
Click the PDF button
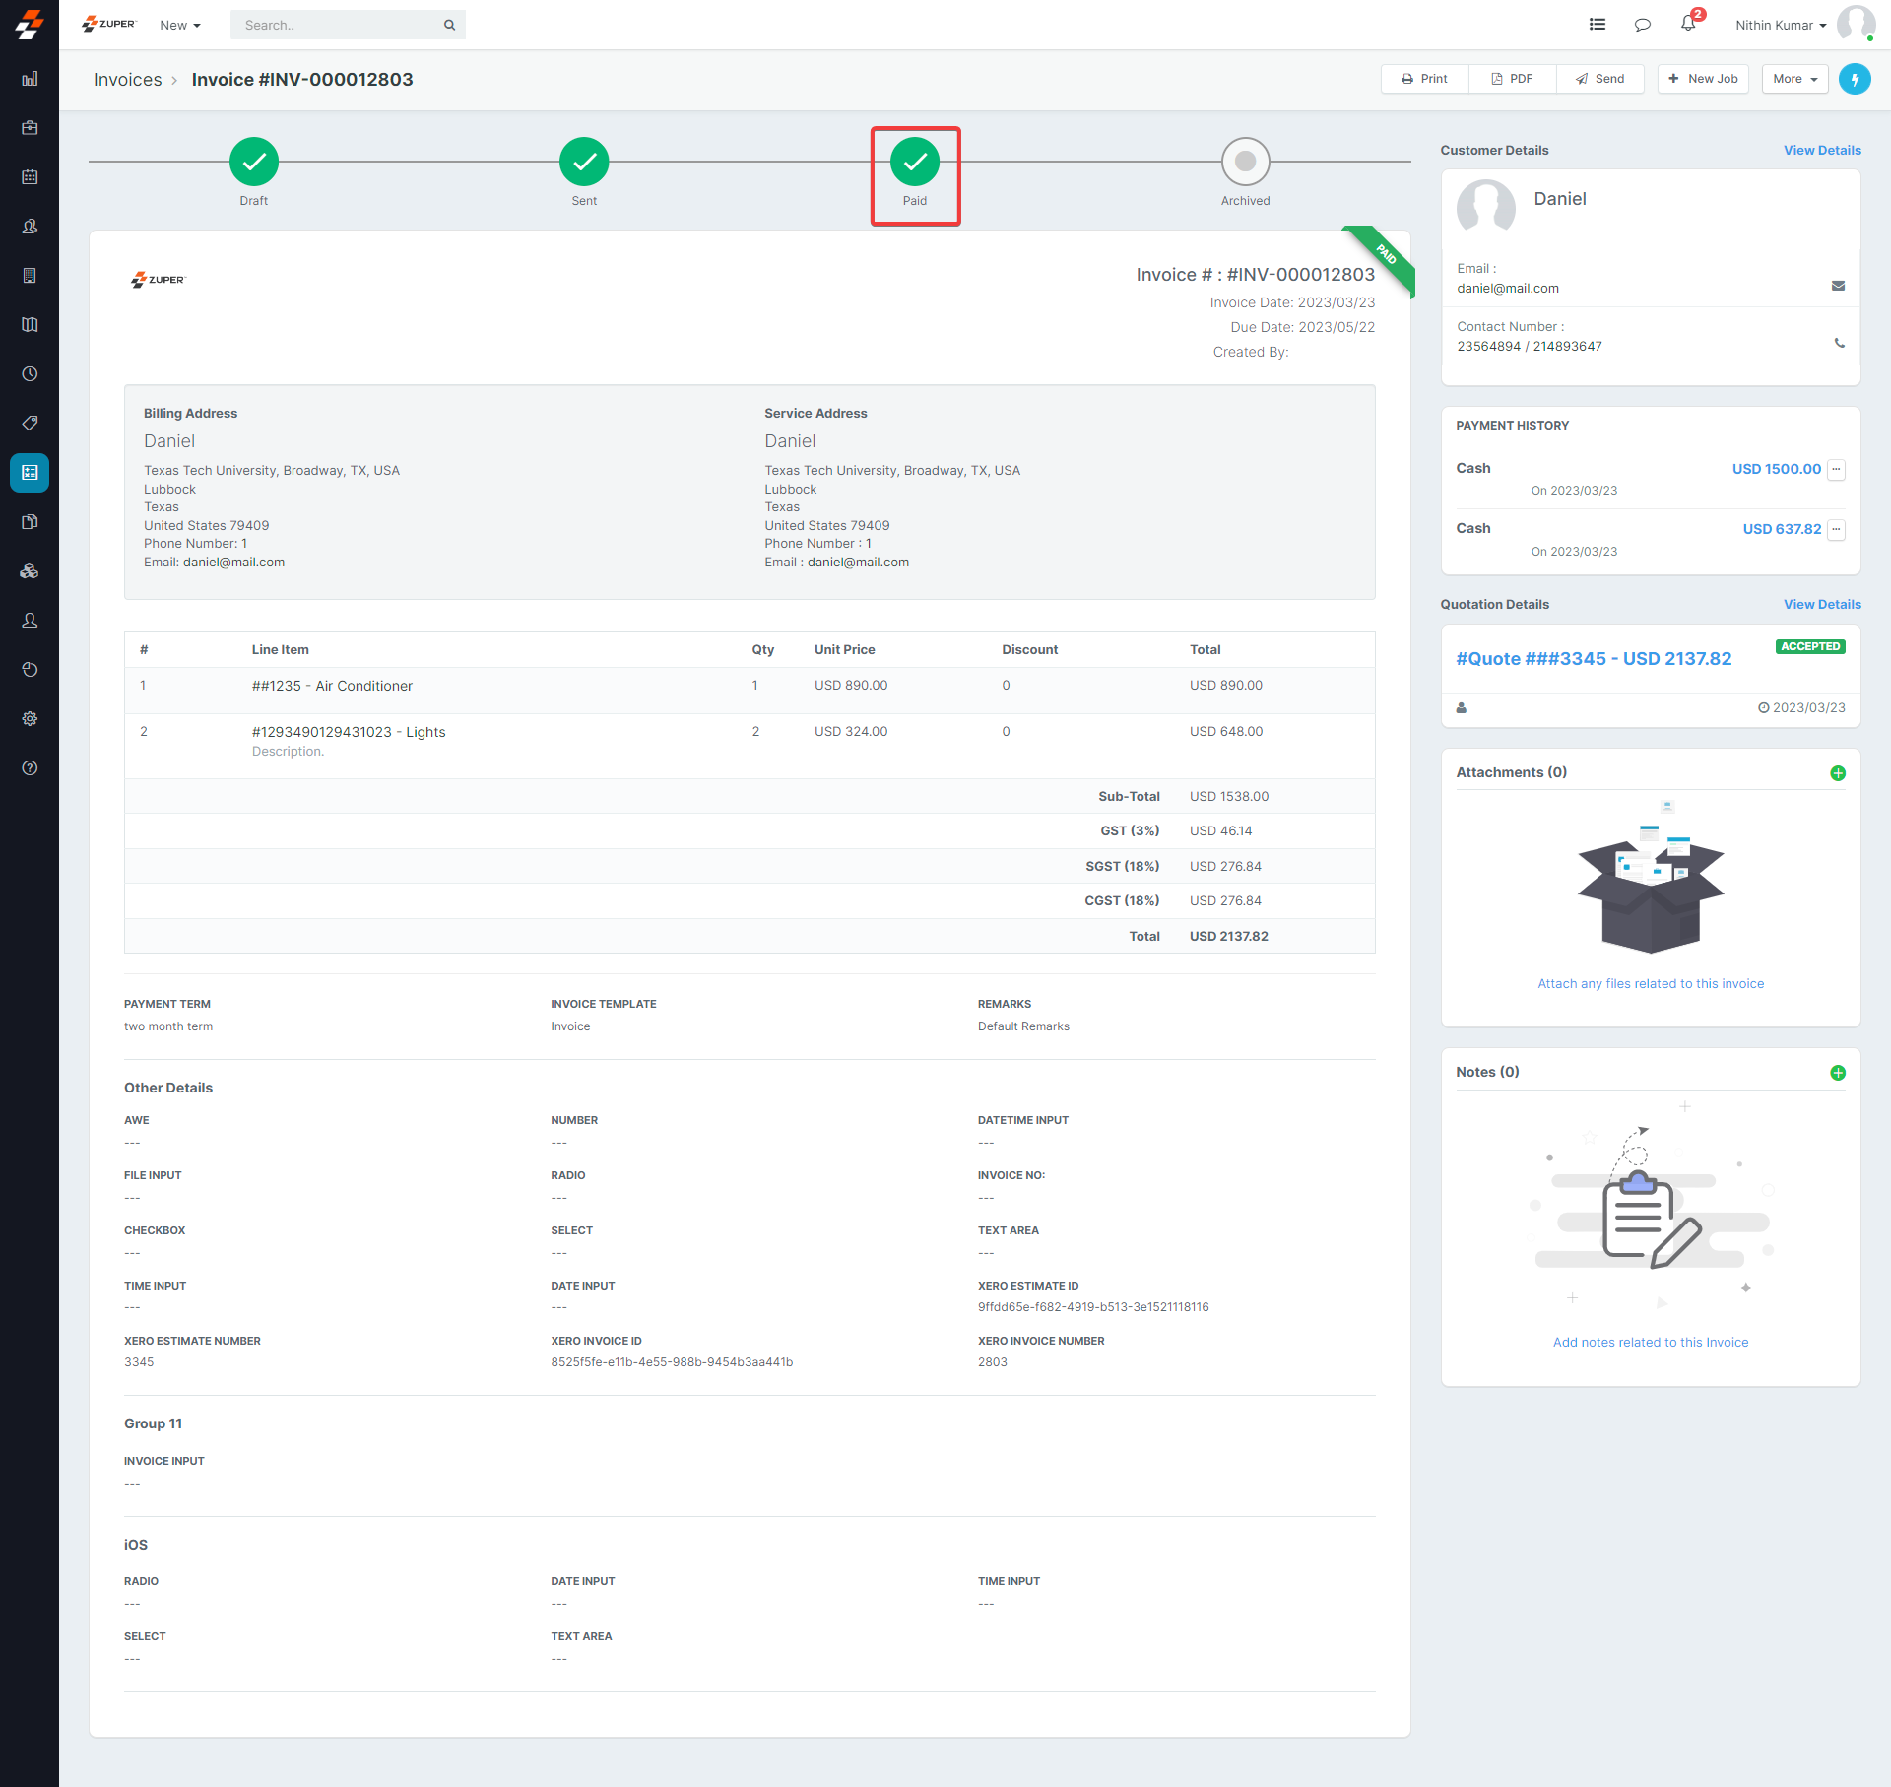(1512, 79)
